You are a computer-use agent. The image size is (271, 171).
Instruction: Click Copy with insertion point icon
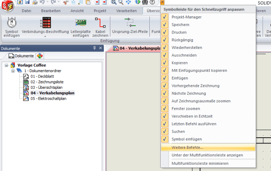click(x=81, y=2)
